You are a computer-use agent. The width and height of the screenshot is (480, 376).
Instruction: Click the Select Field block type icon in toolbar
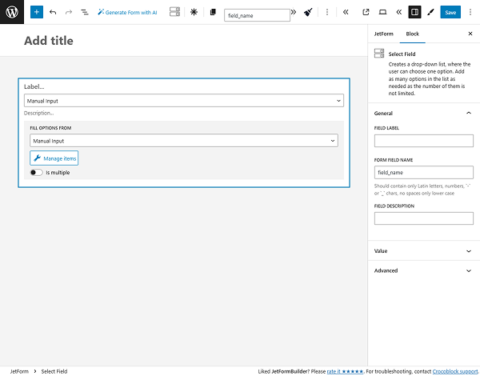coord(174,12)
